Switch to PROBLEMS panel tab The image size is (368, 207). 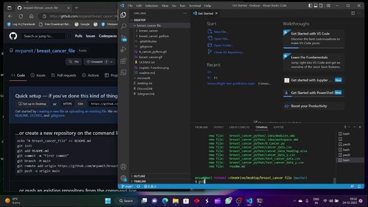tap(201, 127)
